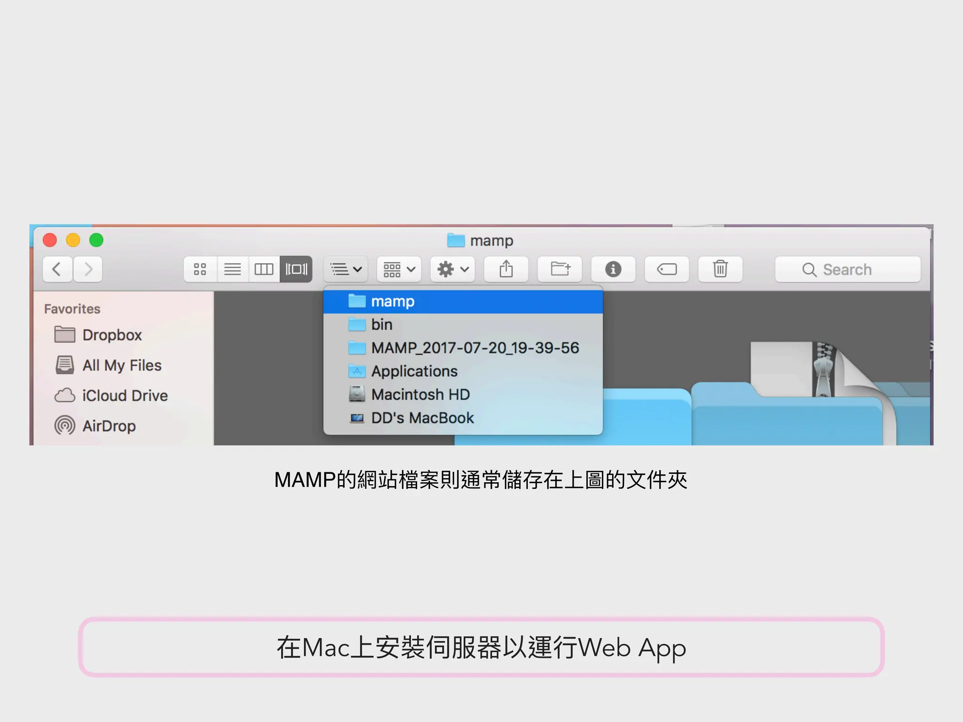The height and width of the screenshot is (722, 963).
Task: Choose bin in the path menu
Action: tap(463, 324)
